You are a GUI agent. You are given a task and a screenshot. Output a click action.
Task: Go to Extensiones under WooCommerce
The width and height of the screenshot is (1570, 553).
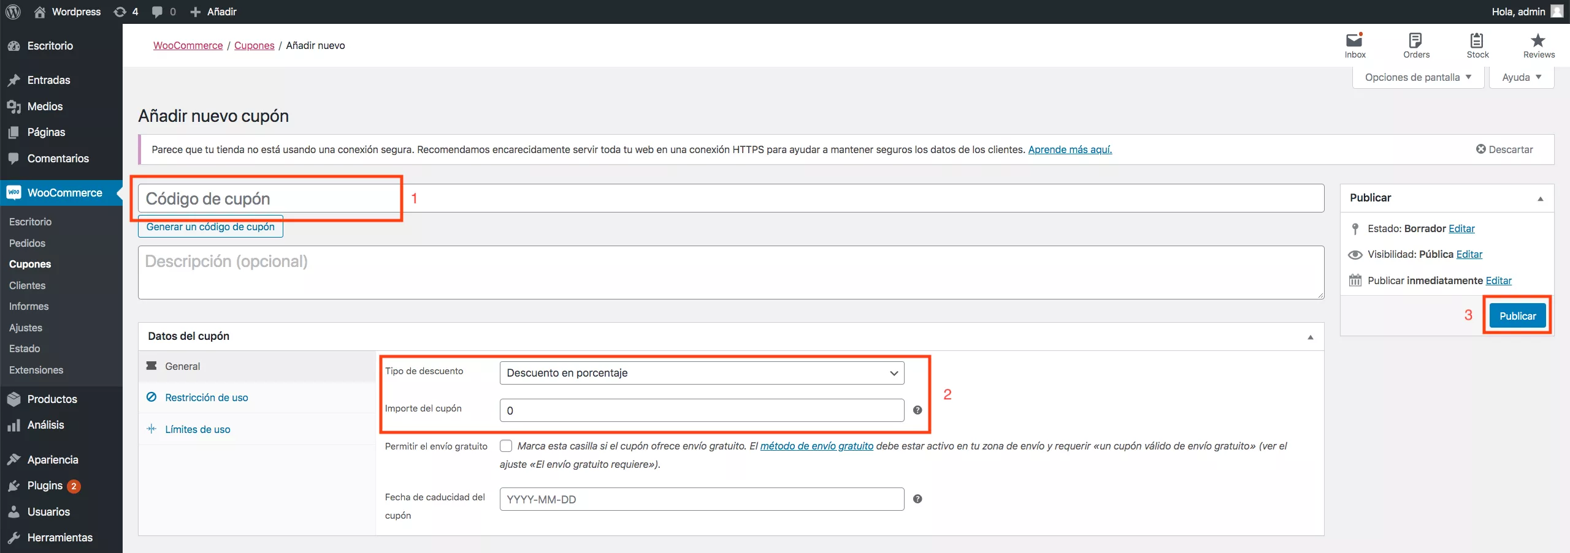(x=36, y=370)
